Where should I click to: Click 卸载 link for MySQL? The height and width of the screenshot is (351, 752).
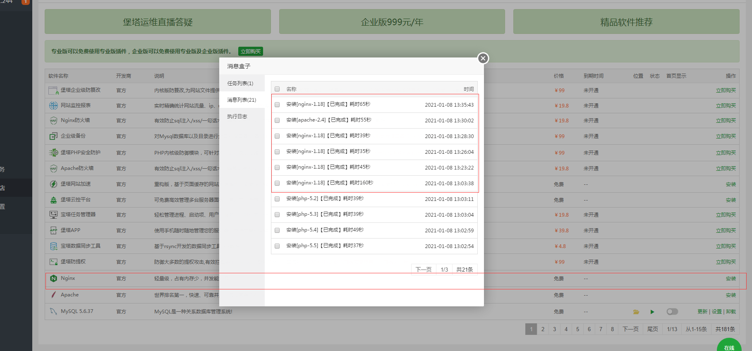731,312
